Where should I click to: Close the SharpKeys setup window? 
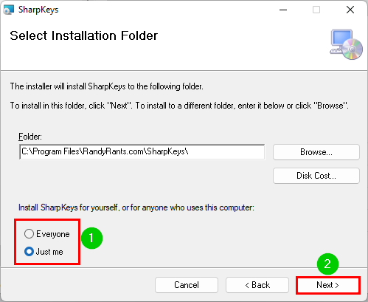point(350,10)
